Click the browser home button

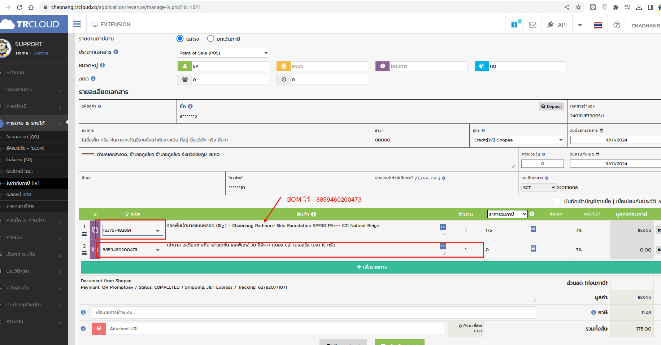click(x=31, y=7)
